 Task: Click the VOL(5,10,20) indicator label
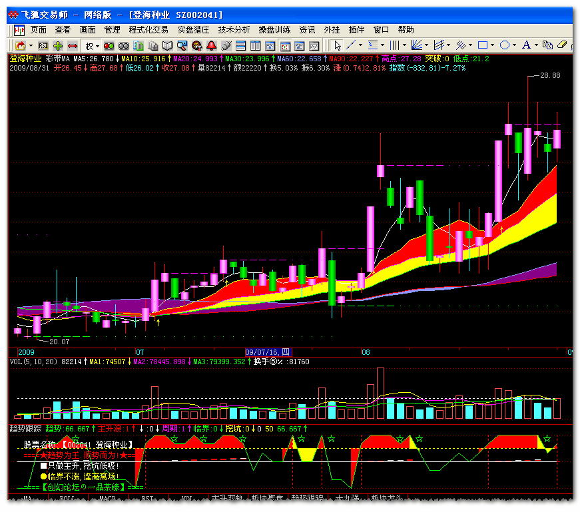33,362
